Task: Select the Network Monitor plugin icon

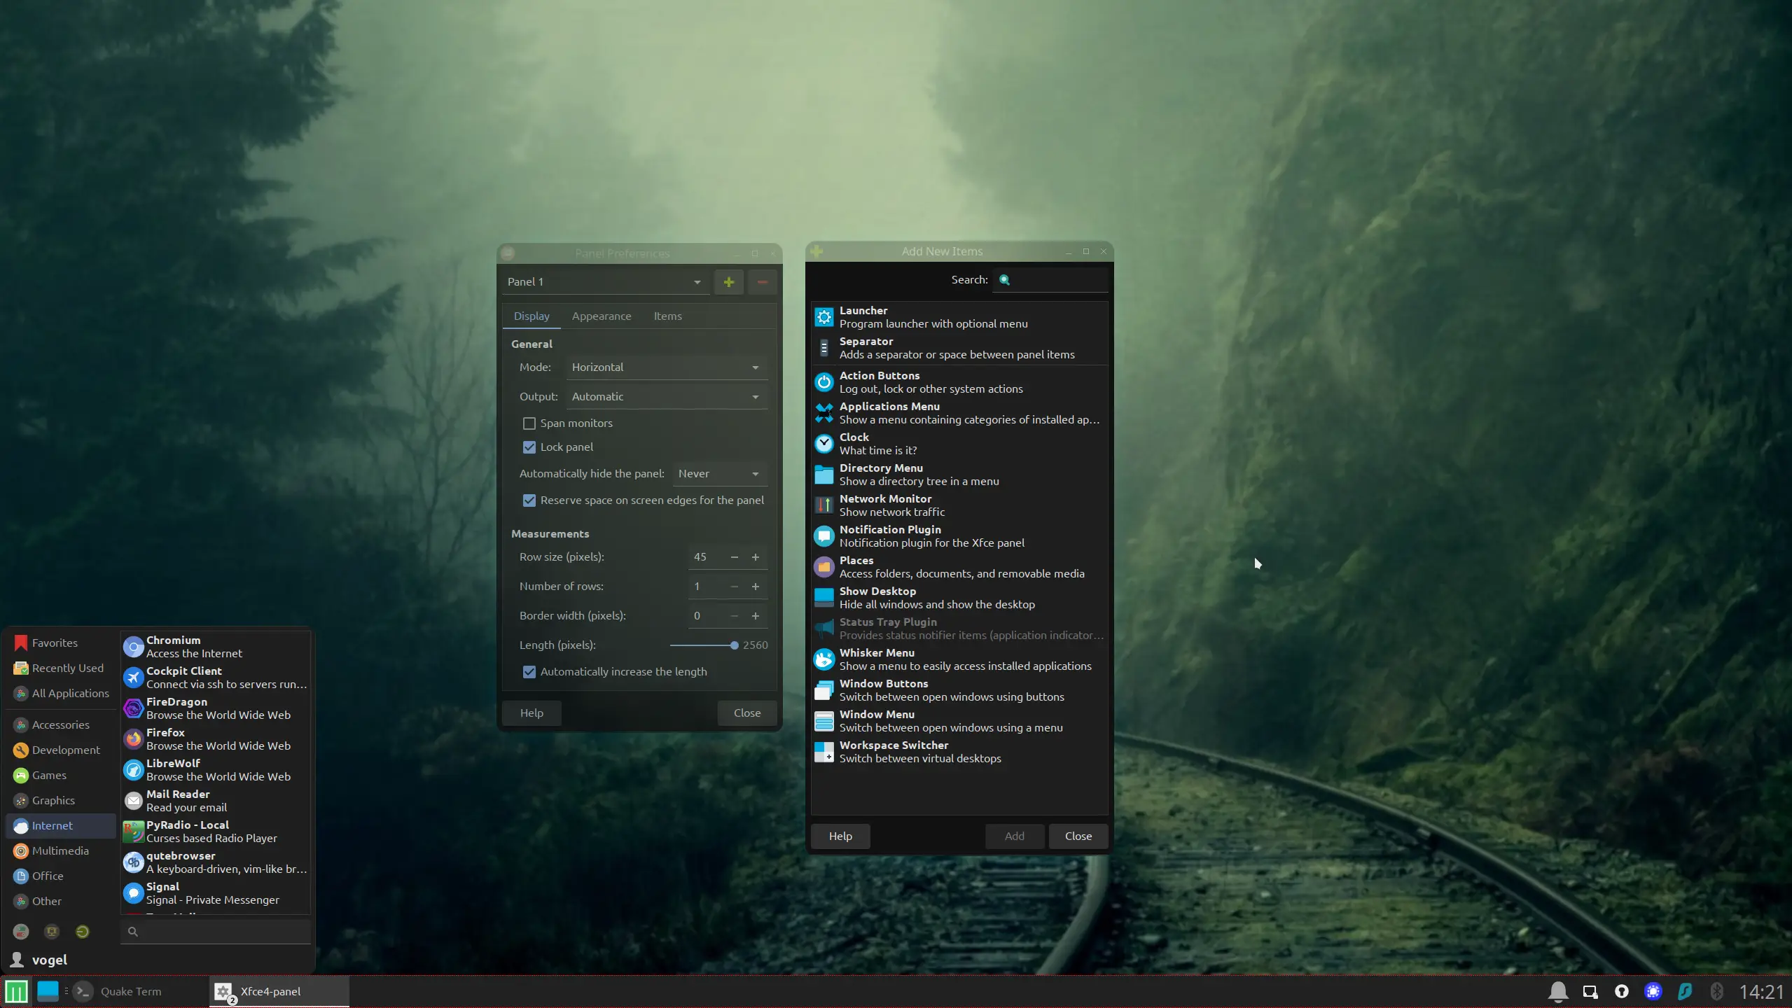Action: point(824,505)
